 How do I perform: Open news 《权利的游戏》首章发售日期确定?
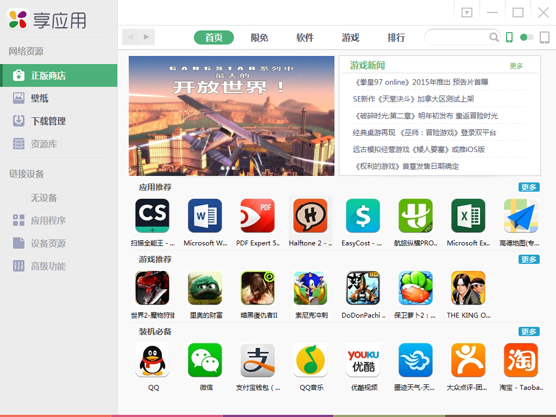pos(407,166)
